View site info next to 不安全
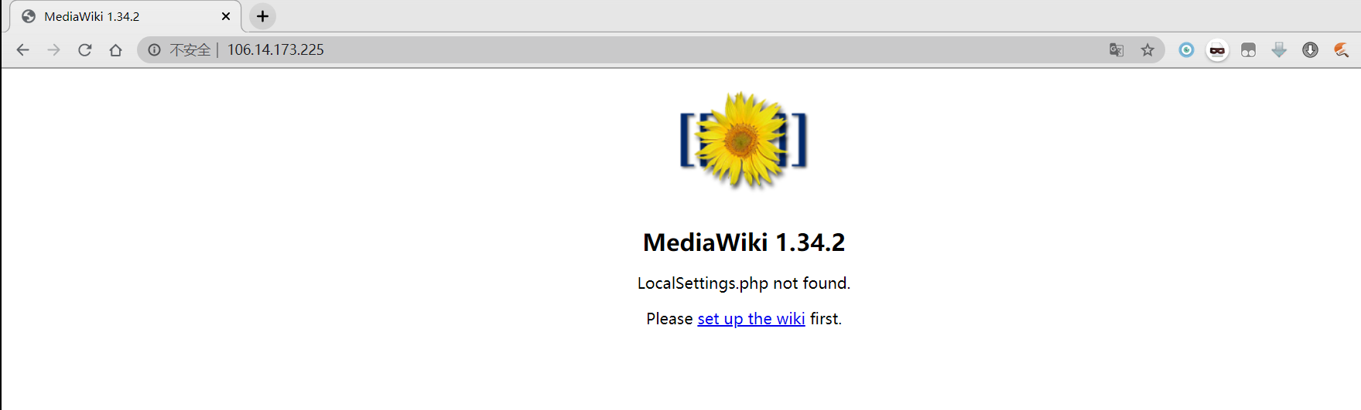Viewport: 1361px width, 410px height. click(x=155, y=50)
